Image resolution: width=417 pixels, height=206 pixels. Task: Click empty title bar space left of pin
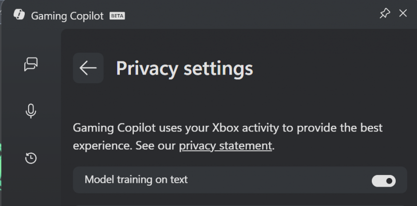pos(252,15)
